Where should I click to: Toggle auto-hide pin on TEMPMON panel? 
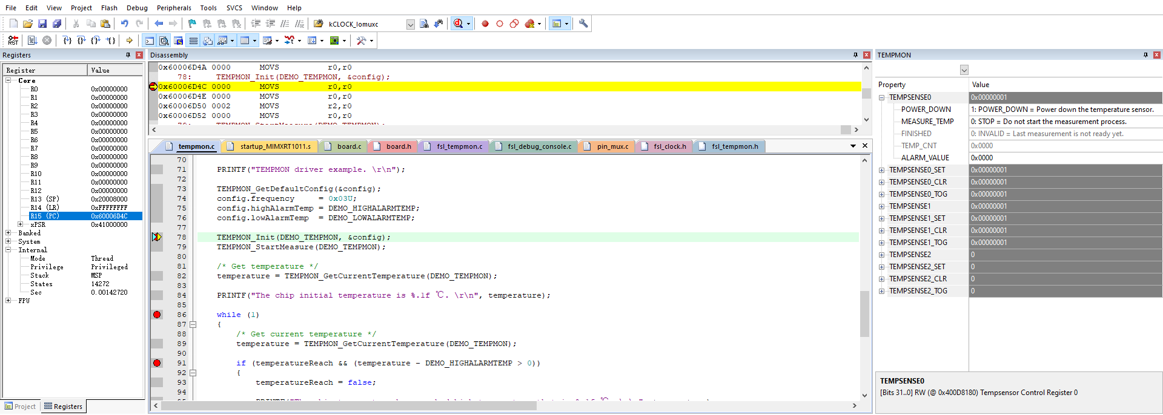1145,55
